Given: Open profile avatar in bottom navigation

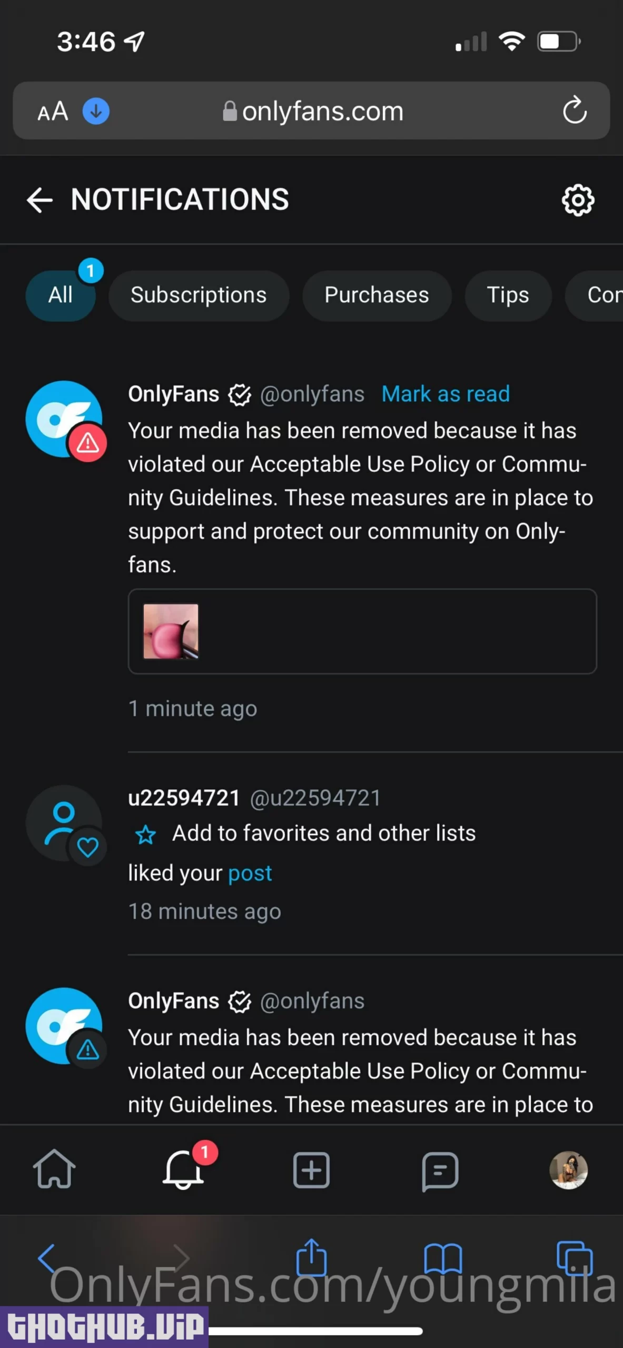Looking at the screenshot, I should pyautogui.click(x=568, y=1170).
